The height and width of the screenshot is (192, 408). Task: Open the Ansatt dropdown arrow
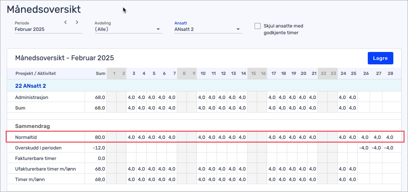click(238, 29)
